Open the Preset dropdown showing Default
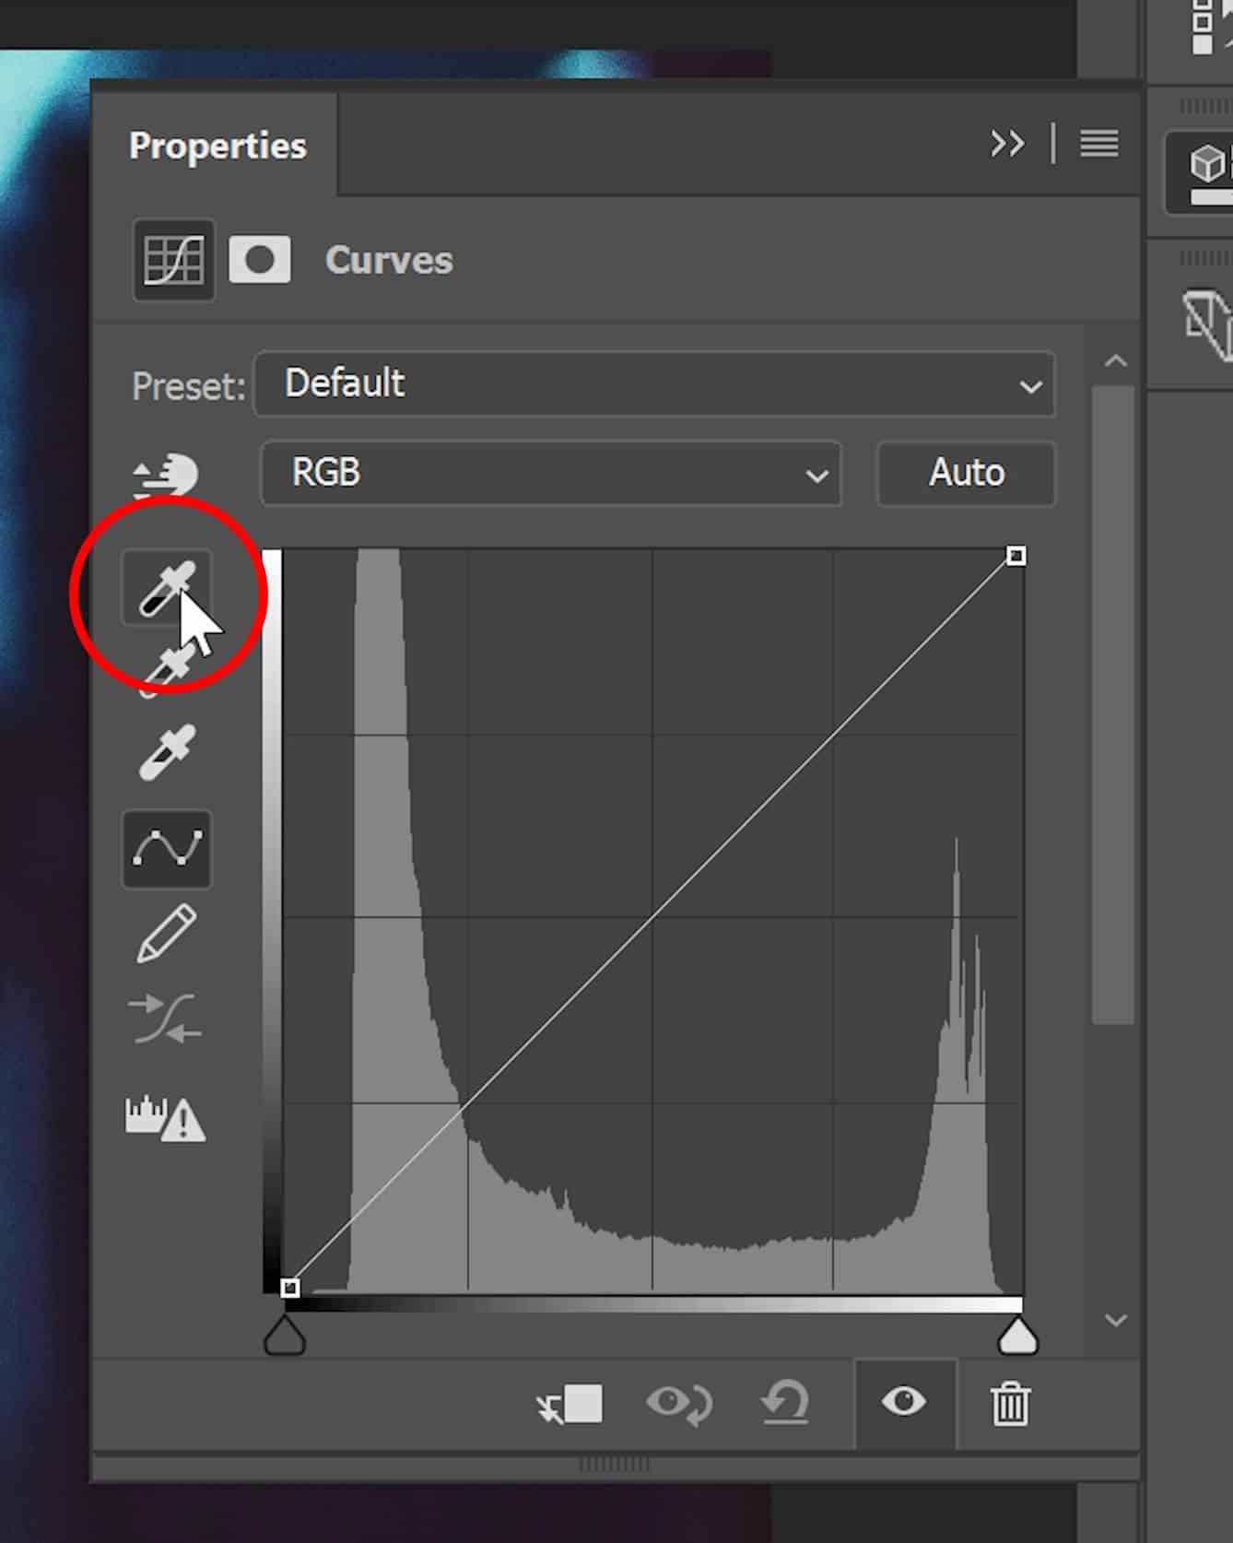 tap(654, 383)
